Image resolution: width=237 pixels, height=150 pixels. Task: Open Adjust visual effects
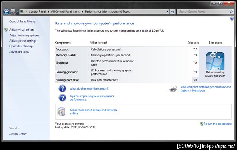click(x=22, y=30)
